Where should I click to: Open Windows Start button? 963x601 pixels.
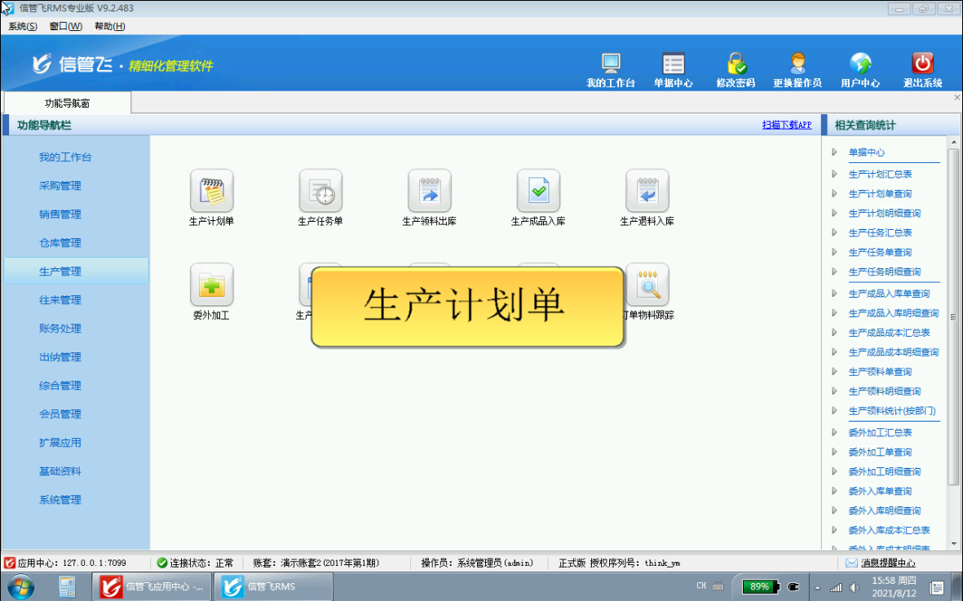click(x=20, y=586)
